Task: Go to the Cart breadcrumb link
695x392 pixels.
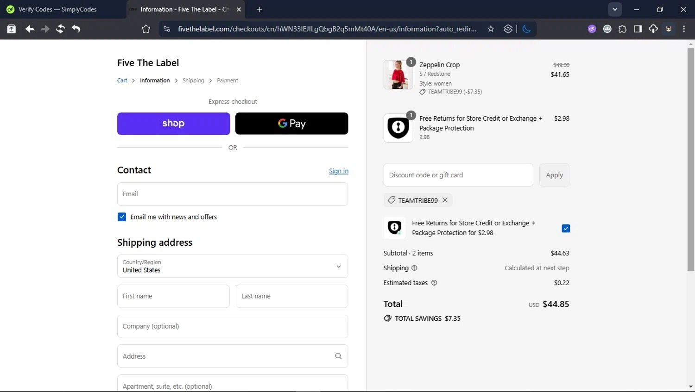Action: (122, 81)
